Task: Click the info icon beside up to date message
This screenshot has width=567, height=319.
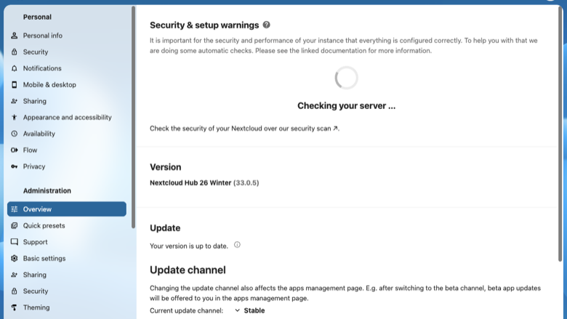Action: [237, 245]
